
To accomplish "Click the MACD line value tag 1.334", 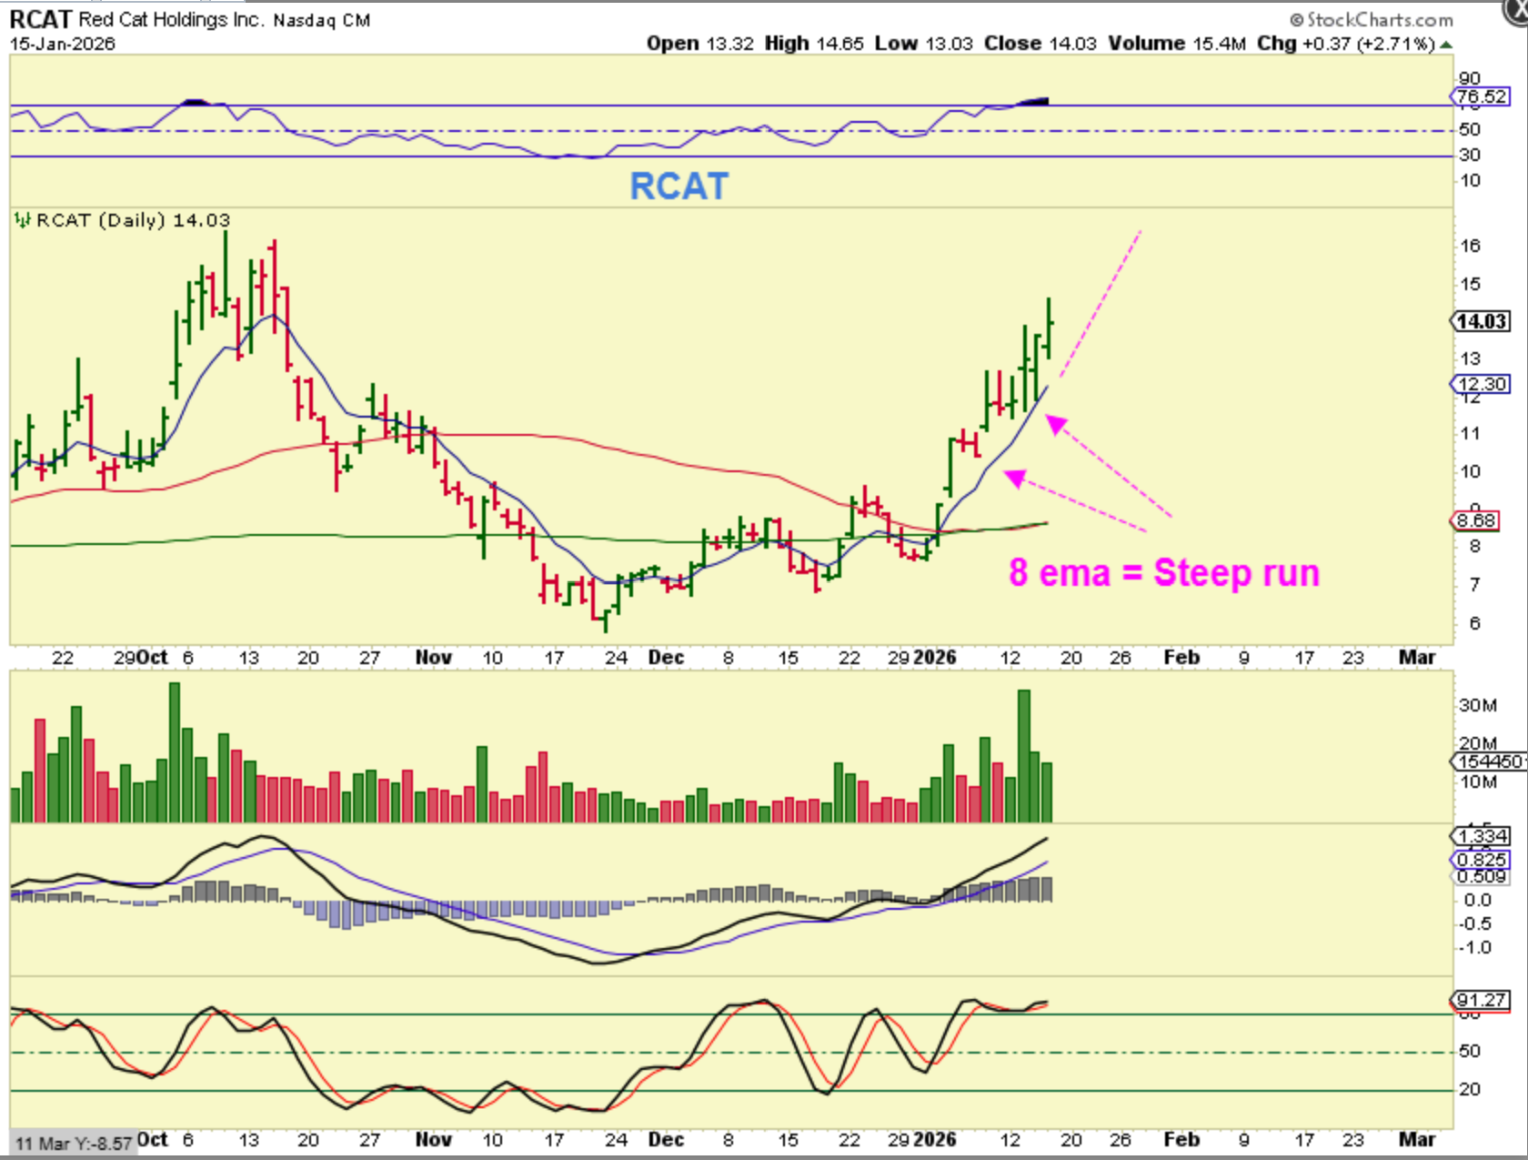I will coord(1481,835).
